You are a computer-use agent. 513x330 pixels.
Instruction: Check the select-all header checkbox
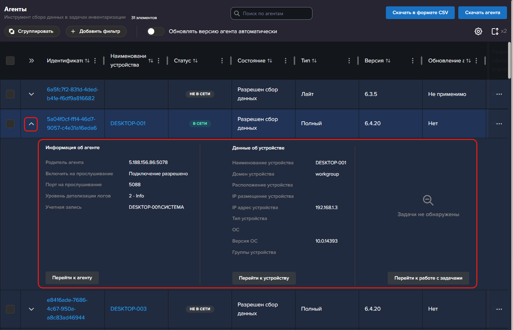tap(10, 61)
